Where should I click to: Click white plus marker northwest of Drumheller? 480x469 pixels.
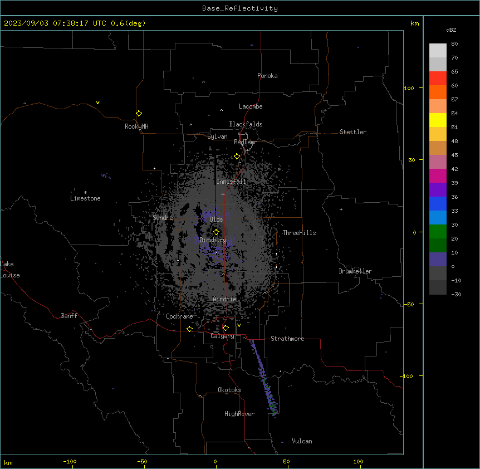(341, 209)
